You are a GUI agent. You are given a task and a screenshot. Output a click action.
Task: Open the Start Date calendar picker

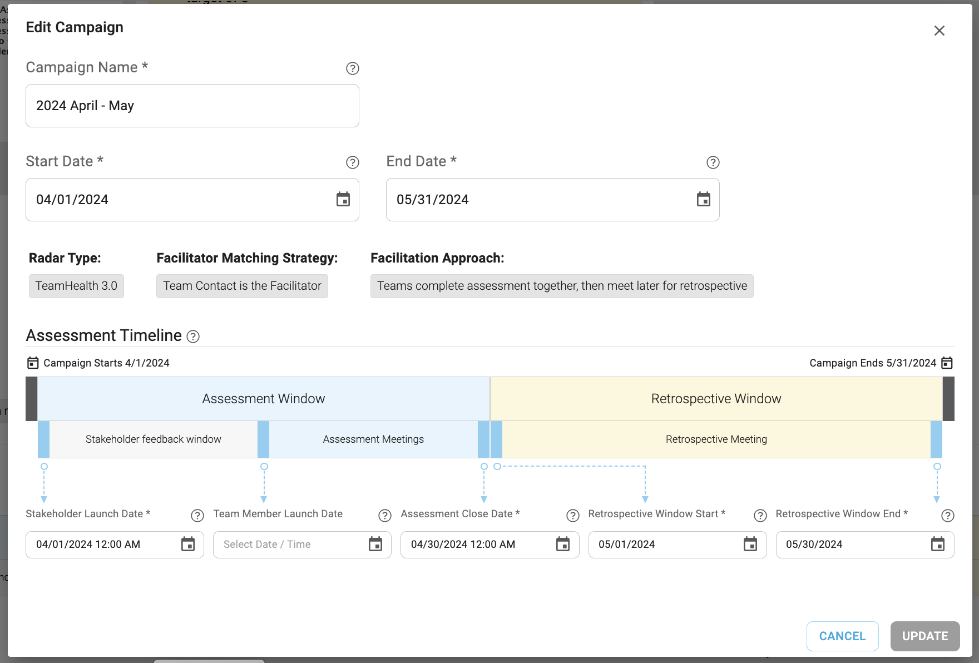pos(343,199)
